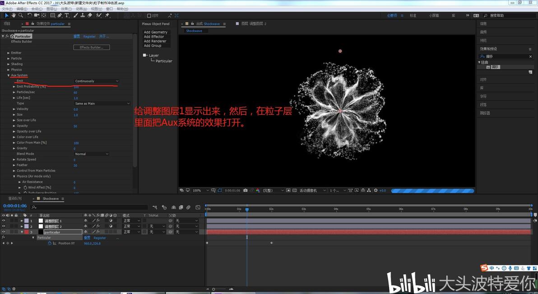Hide layer 调整图层 2 with eye icon

point(4,226)
